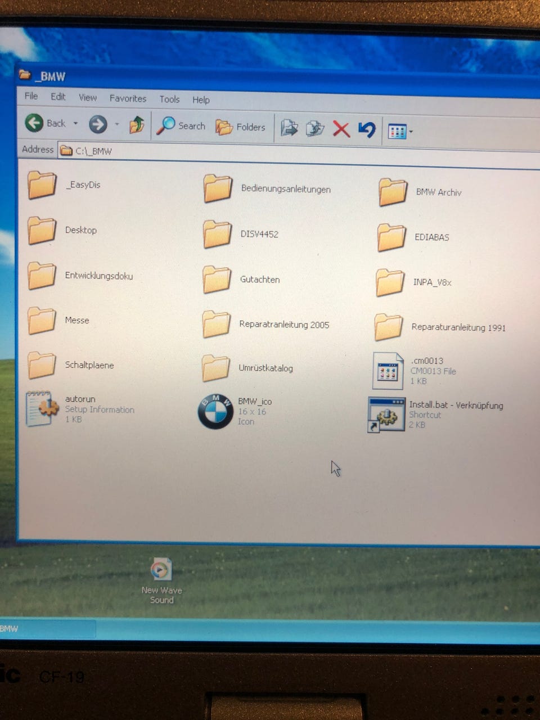Select the Install.bat shortcut icon
This screenshot has height=720, width=540.
point(386,415)
